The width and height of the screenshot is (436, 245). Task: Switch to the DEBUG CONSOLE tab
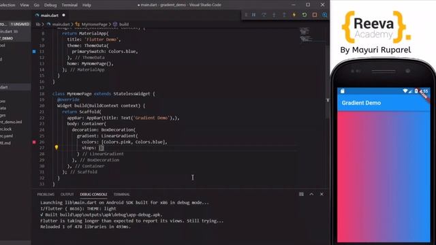click(x=93, y=194)
